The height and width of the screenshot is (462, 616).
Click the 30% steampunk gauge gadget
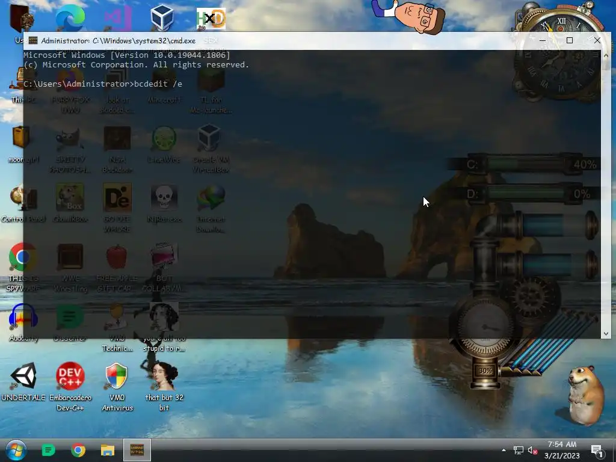[x=485, y=371]
